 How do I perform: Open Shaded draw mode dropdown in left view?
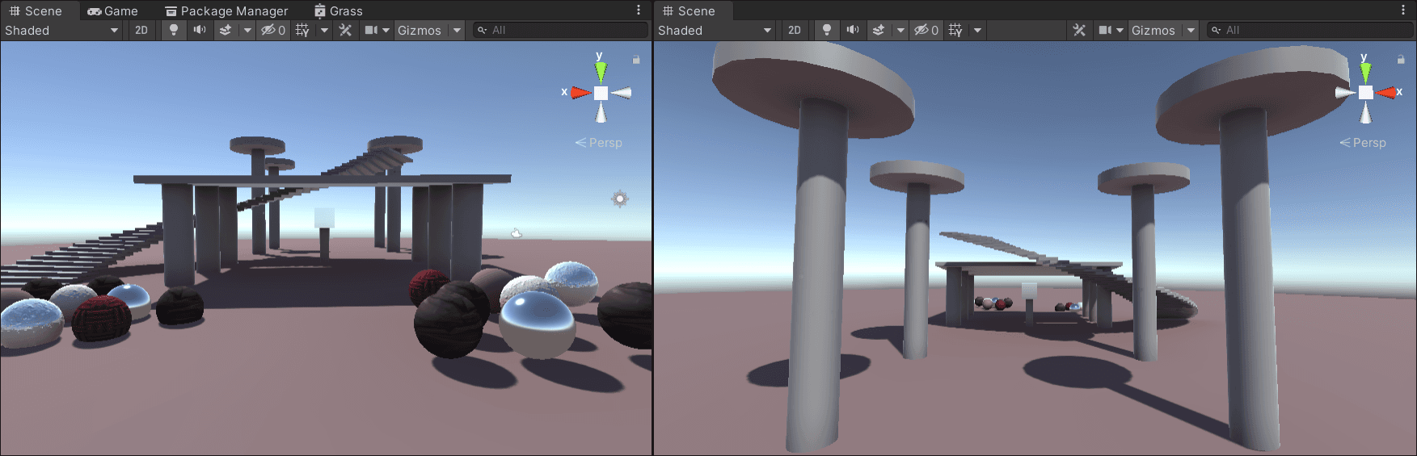61,30
